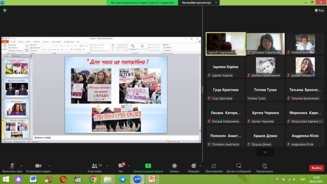The height and width of the screenshot is (184, 327).
Task: Start recording with Запись button
Action: (x=174, y=168)
